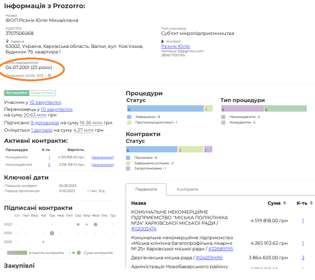
Task: Sort the table by К-ть column arrows
Action: click(311, 203)
